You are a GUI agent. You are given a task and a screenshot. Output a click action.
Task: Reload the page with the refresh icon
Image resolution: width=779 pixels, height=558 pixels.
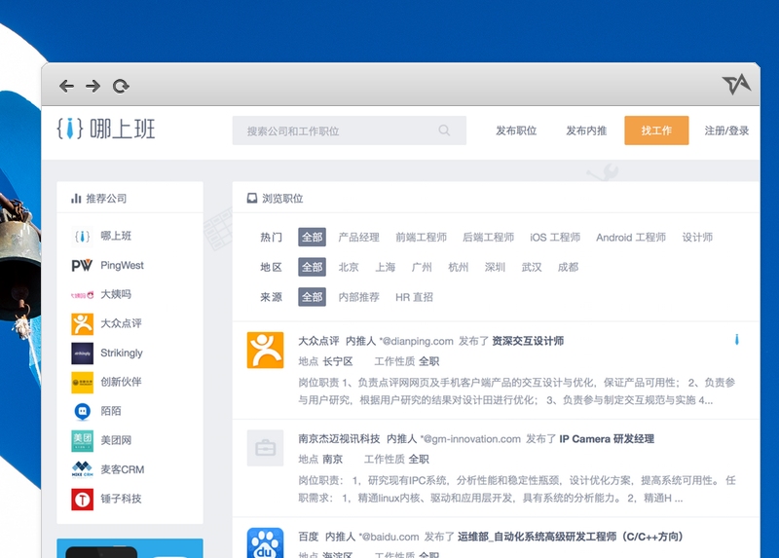121,86
